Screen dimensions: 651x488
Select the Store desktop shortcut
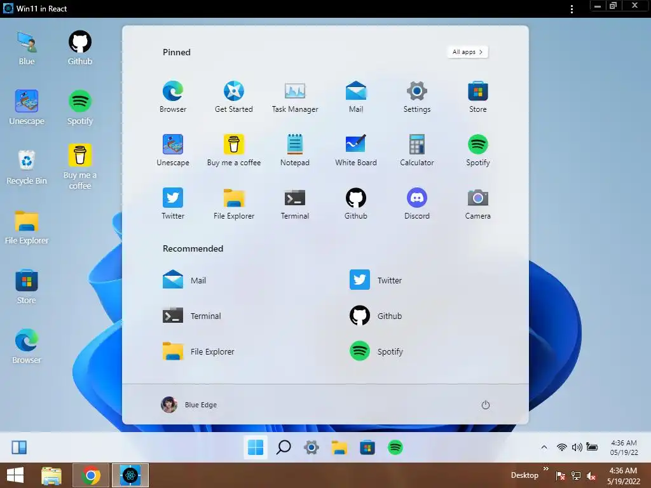pyautogui.click(x=27, y=287)
